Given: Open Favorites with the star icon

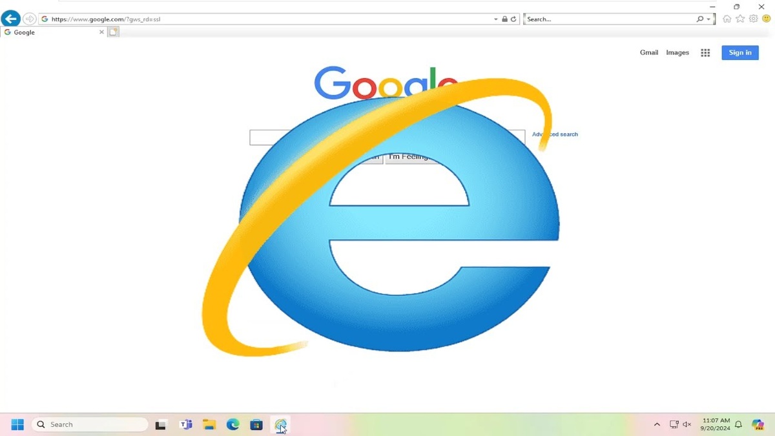Looking at the screenshot, I should coord(740,19).
